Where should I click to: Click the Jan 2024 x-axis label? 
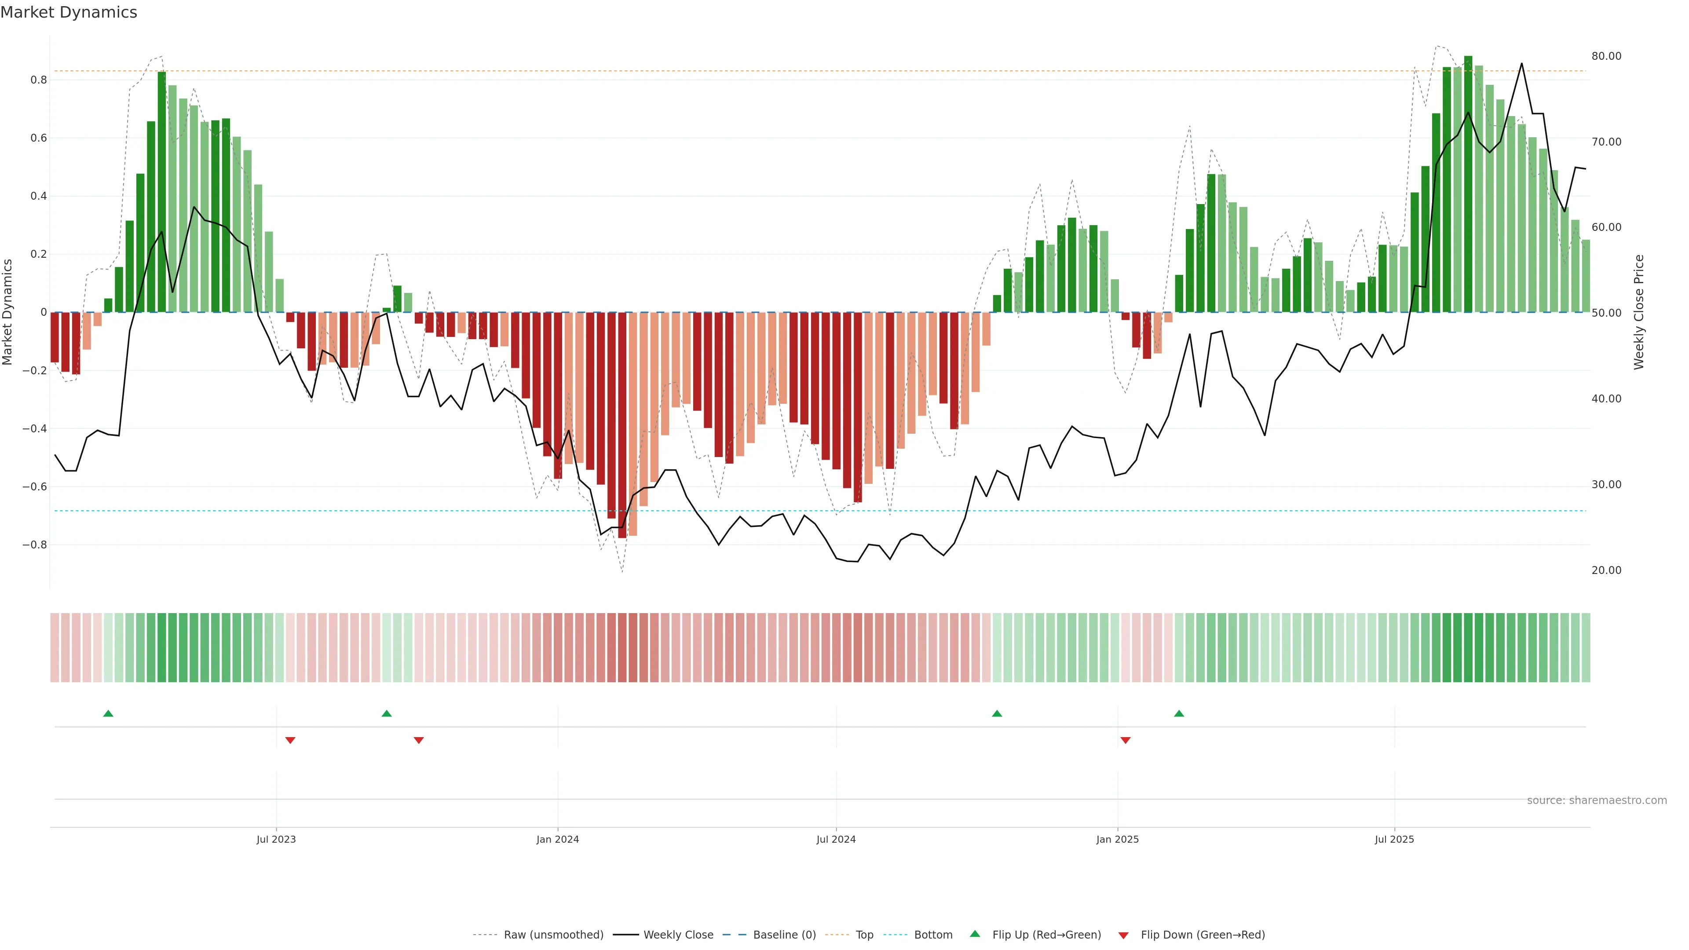[557, 839]
